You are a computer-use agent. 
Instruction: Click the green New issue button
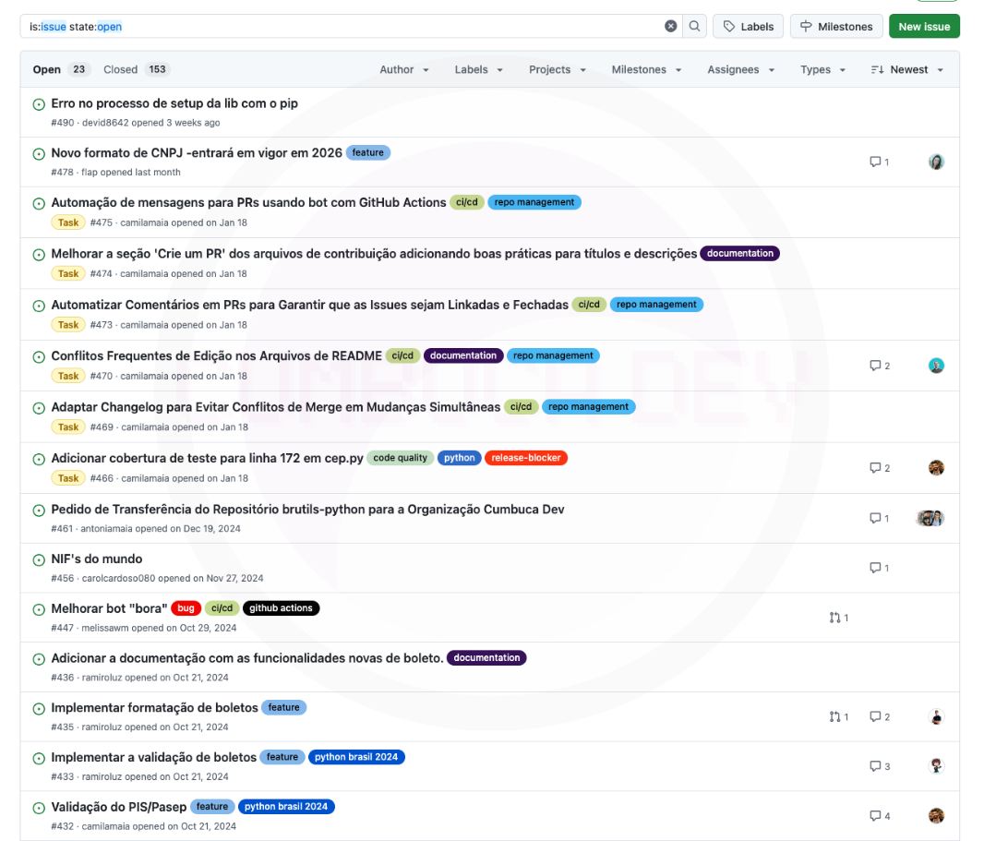point(924,27)
